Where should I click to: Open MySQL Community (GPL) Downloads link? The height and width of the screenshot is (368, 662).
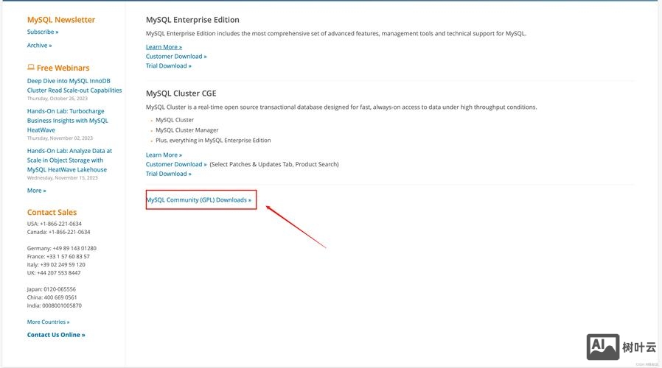198,199
